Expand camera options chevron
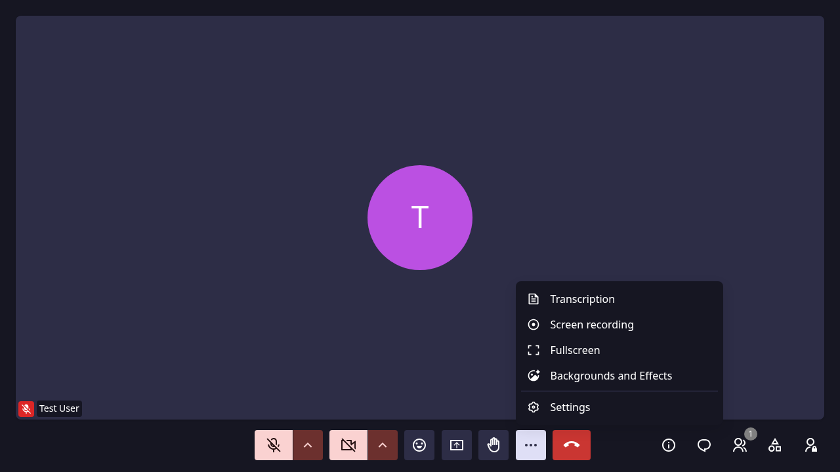Screen dimensions: 840x472 point(383,445)
